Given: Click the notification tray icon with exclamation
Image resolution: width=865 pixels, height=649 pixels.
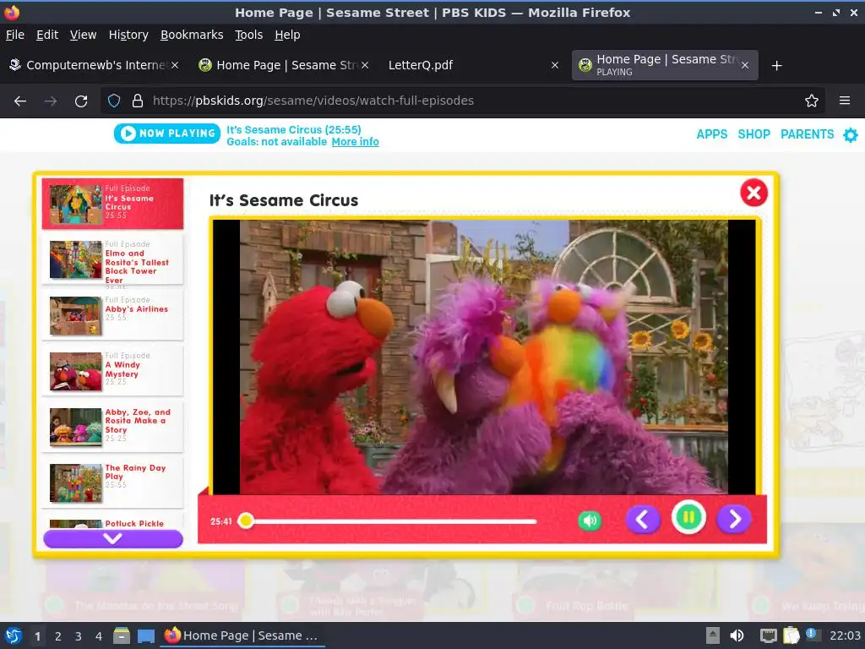Looking at the screenshot, I should click(812, 634).
